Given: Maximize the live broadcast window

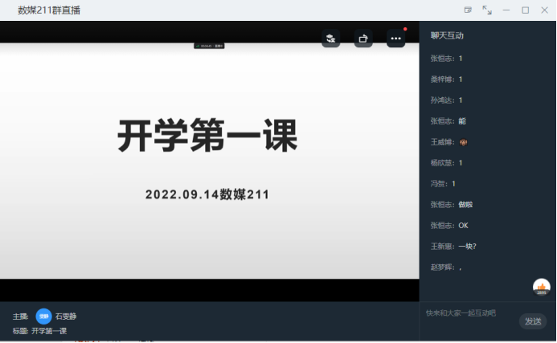Looking at the screenshot, I should pos(525,10).
